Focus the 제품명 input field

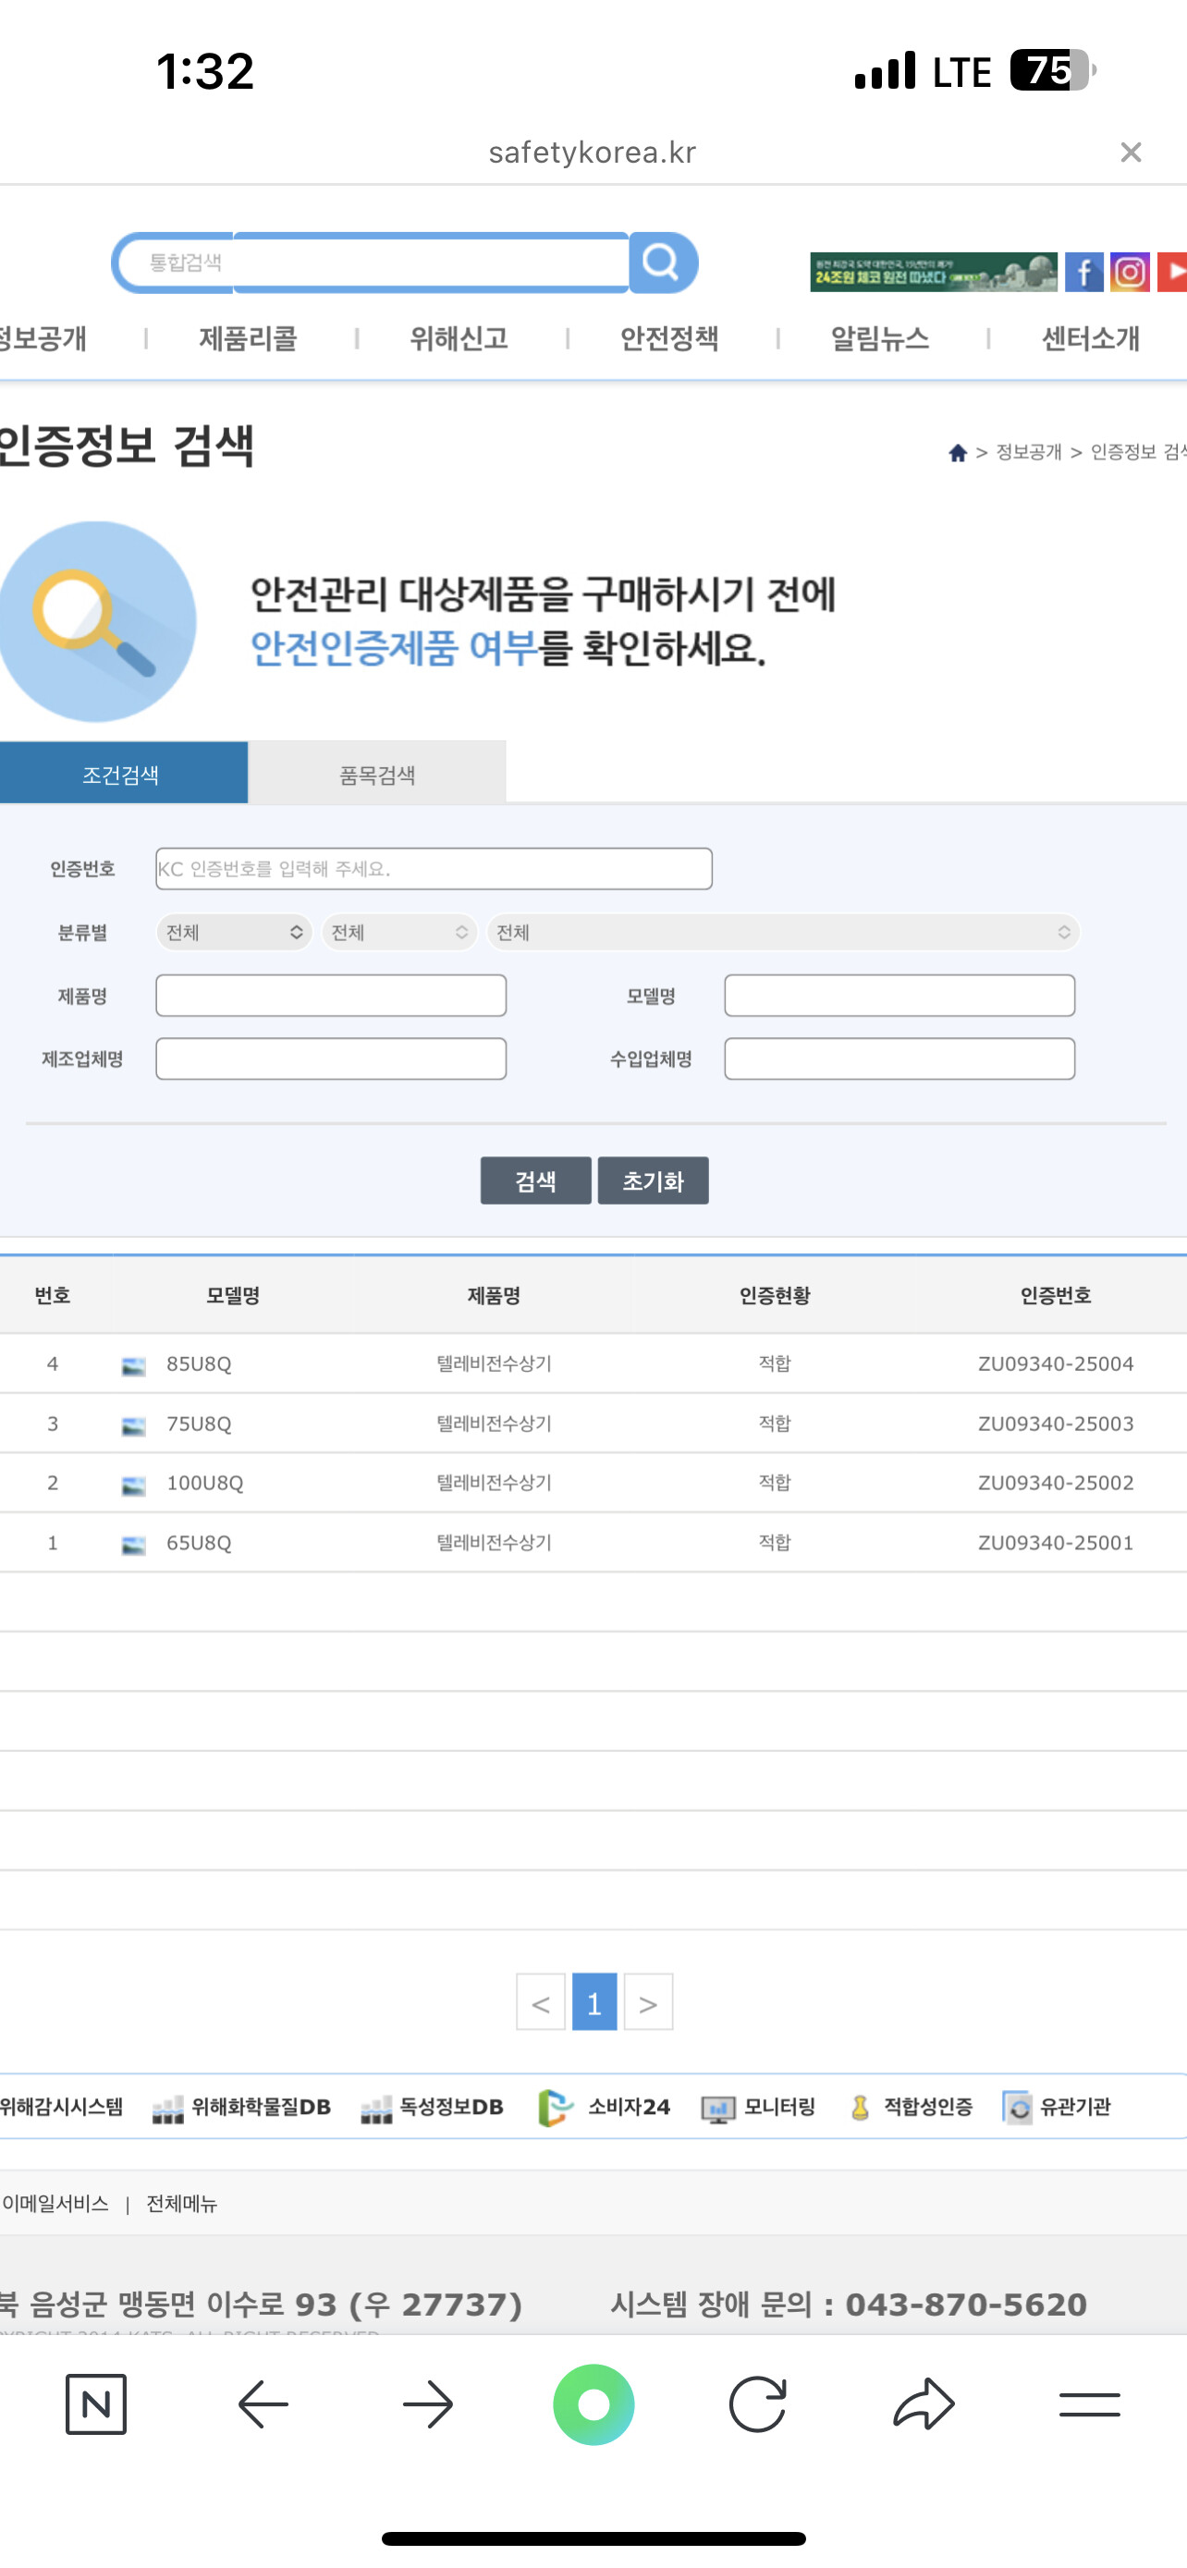point(331,995)
